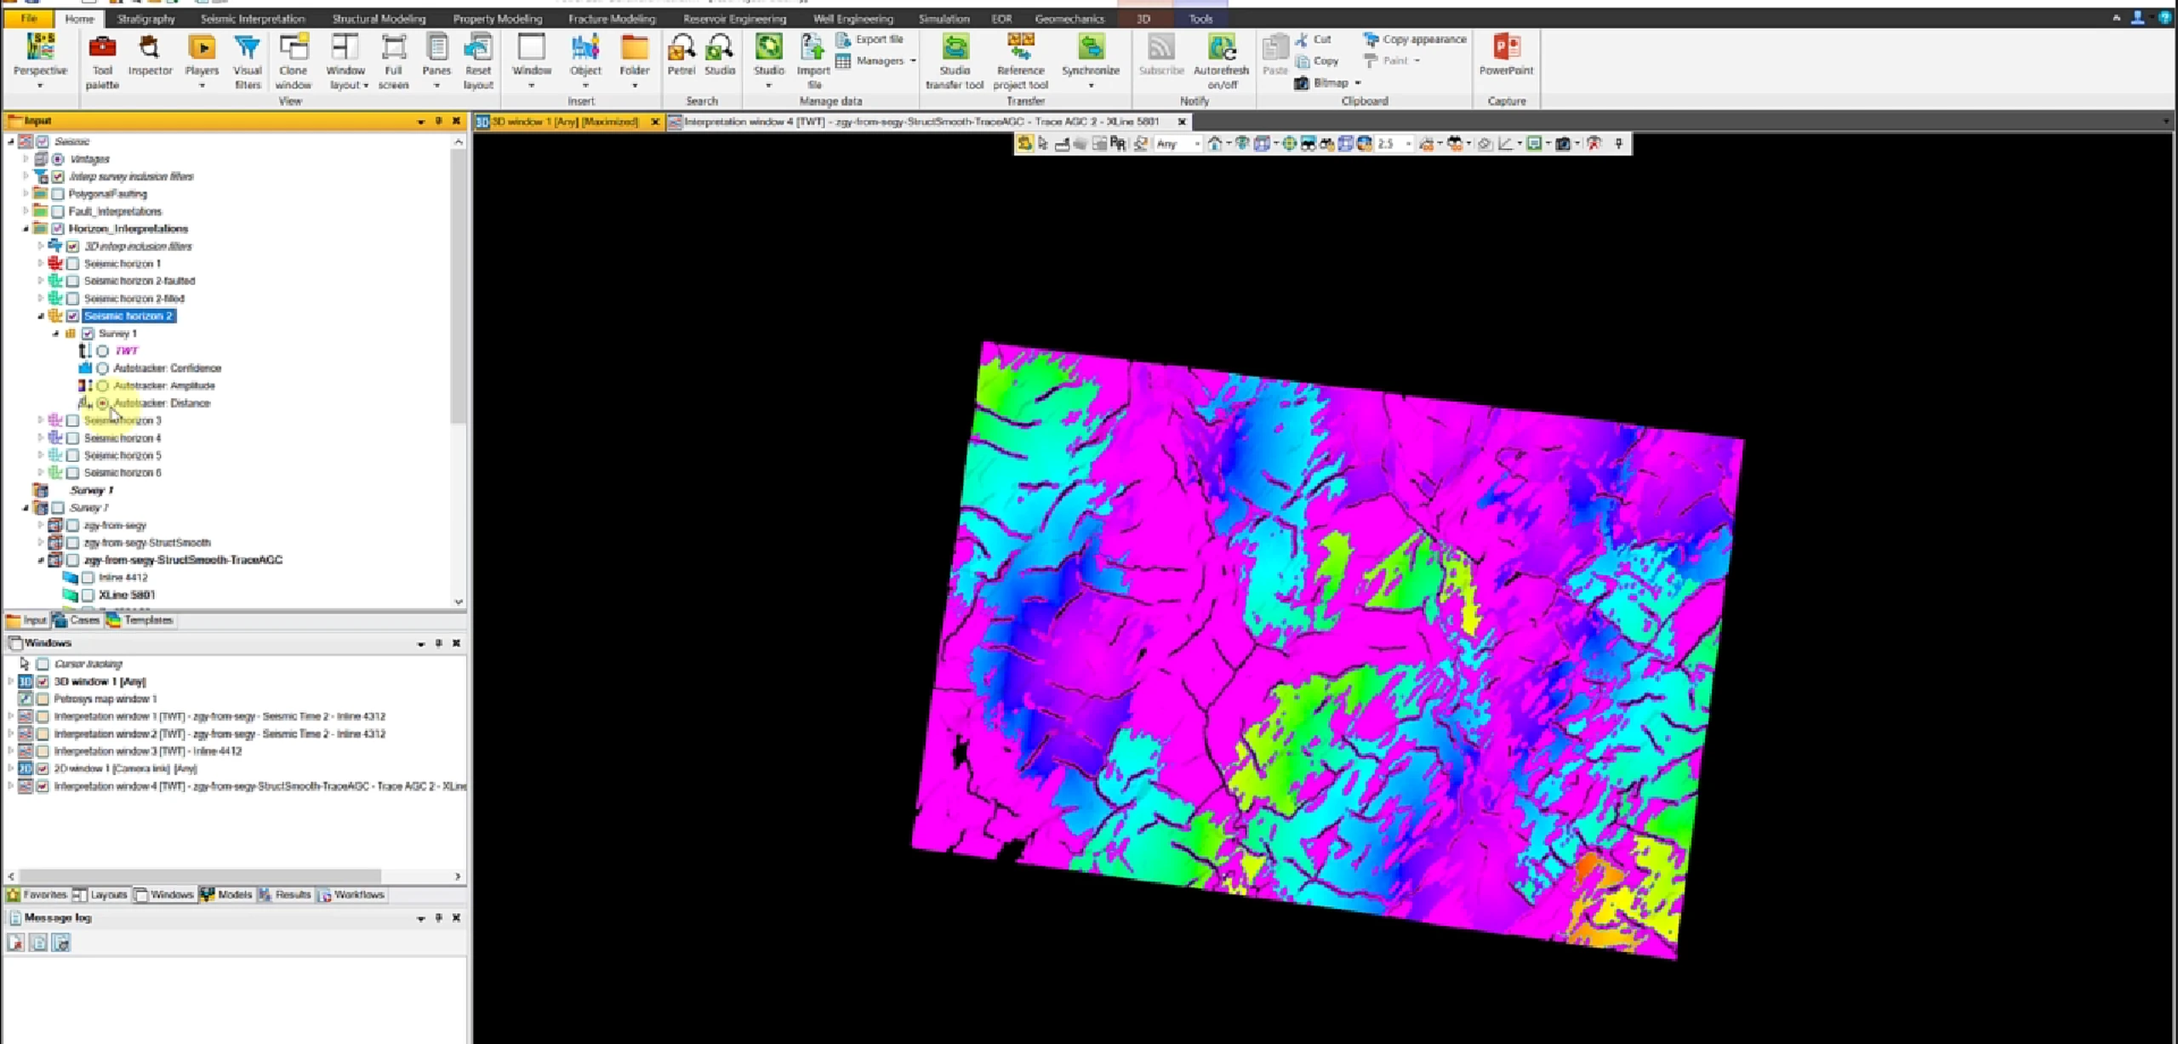Switch to Workflows tab
Image resolution: width=2178 pixels, height=1044 pixels.
(351, 895)
